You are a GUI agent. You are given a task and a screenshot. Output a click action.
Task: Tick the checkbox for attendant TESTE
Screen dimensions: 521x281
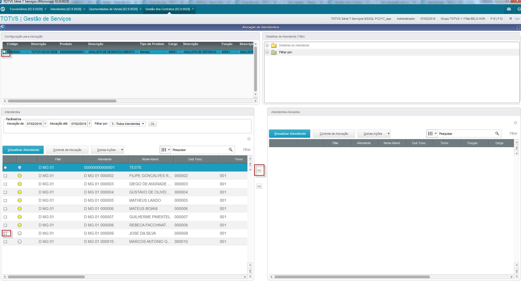(x=5, y=168)
